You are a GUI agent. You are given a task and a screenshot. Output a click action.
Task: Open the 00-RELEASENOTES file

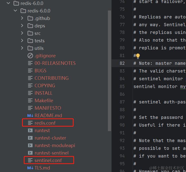click(x=55, y=63)
